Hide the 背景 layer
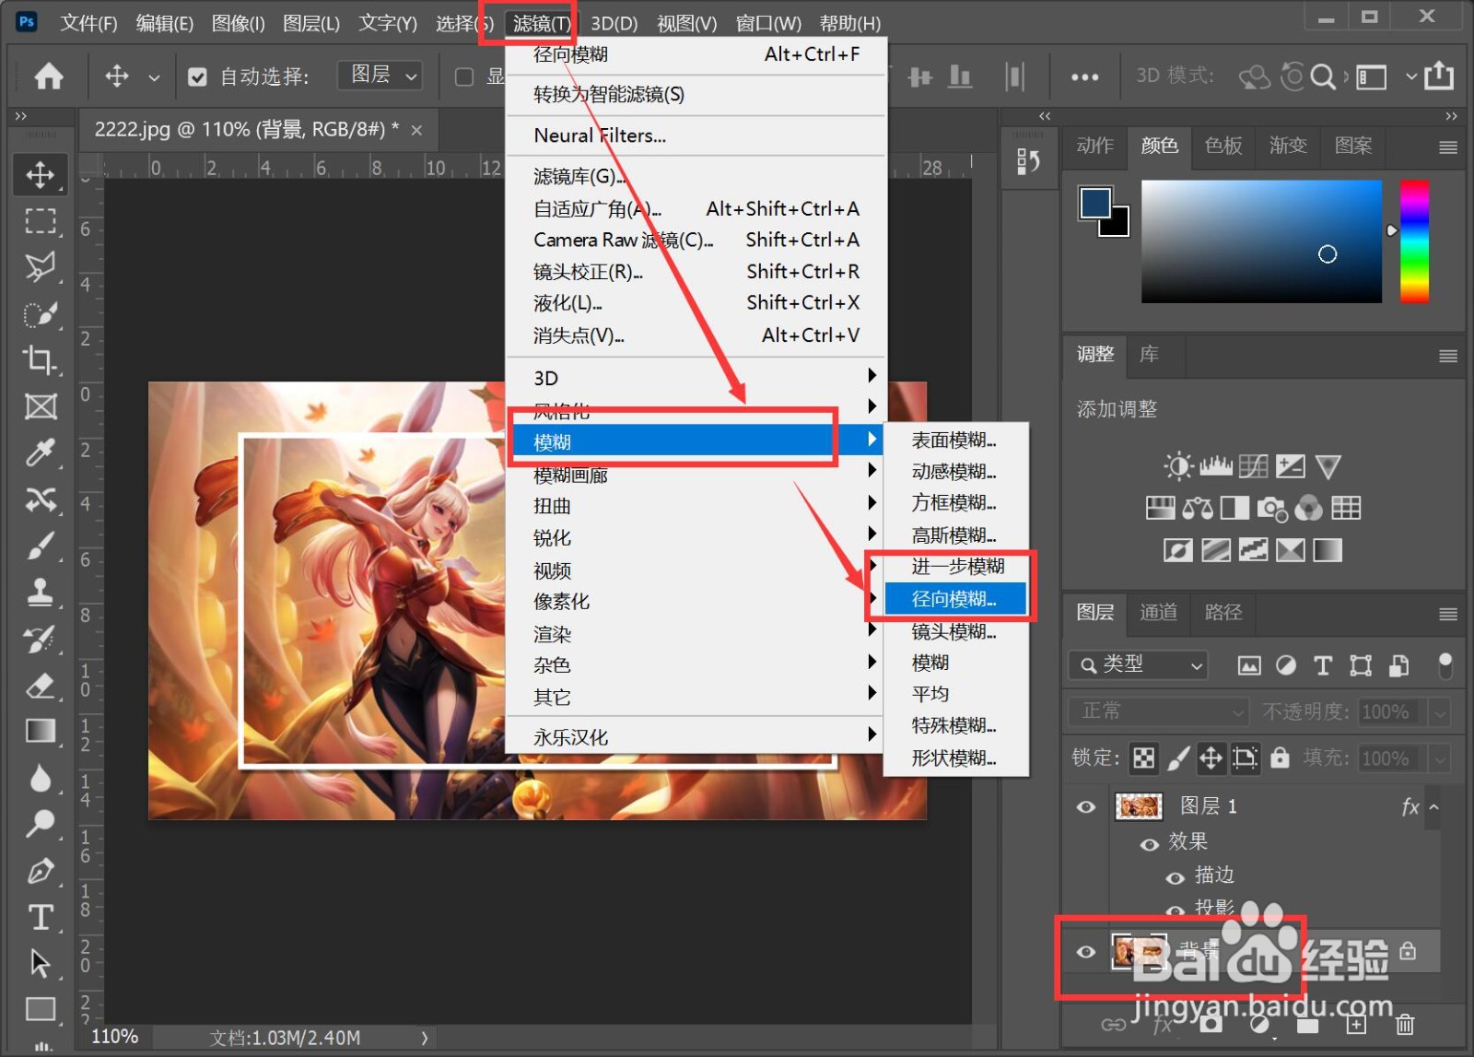The height and width of the screenshot is (1057, 1474). click(1085, 953)
